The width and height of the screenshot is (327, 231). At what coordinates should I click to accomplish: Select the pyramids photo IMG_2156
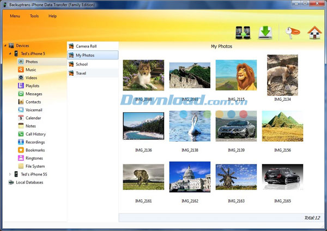point(282,126)
